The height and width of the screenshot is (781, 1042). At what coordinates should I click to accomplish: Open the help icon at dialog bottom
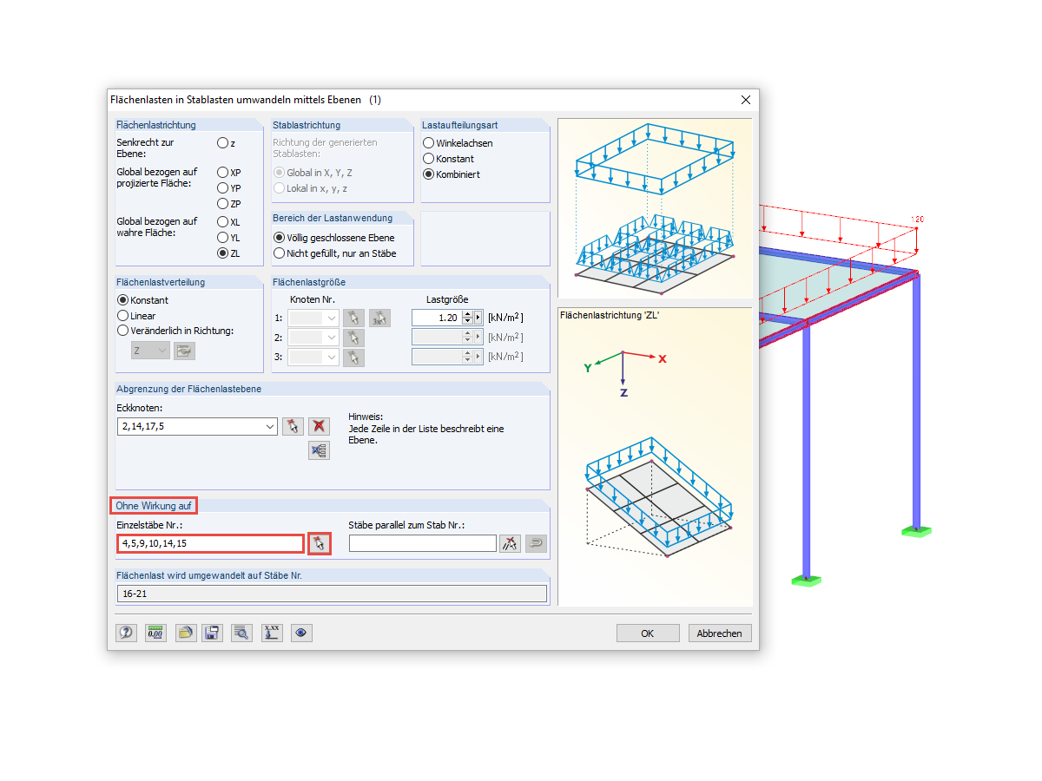pos(126,633)
